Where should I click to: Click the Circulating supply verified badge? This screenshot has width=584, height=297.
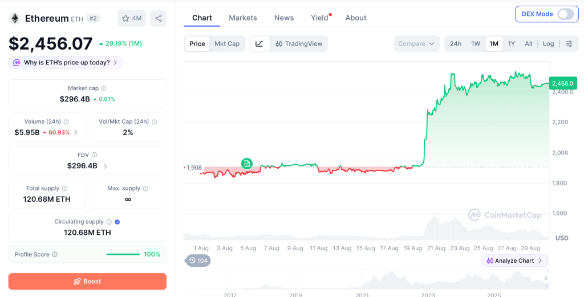click(117, 222)
